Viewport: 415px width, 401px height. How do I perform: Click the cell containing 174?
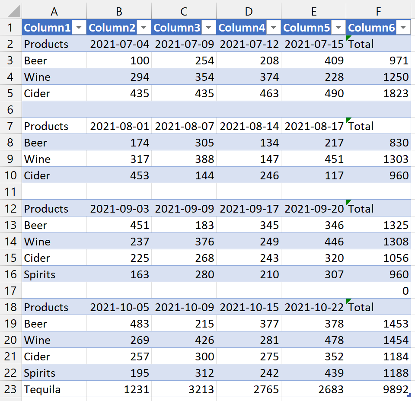point(119,142)
